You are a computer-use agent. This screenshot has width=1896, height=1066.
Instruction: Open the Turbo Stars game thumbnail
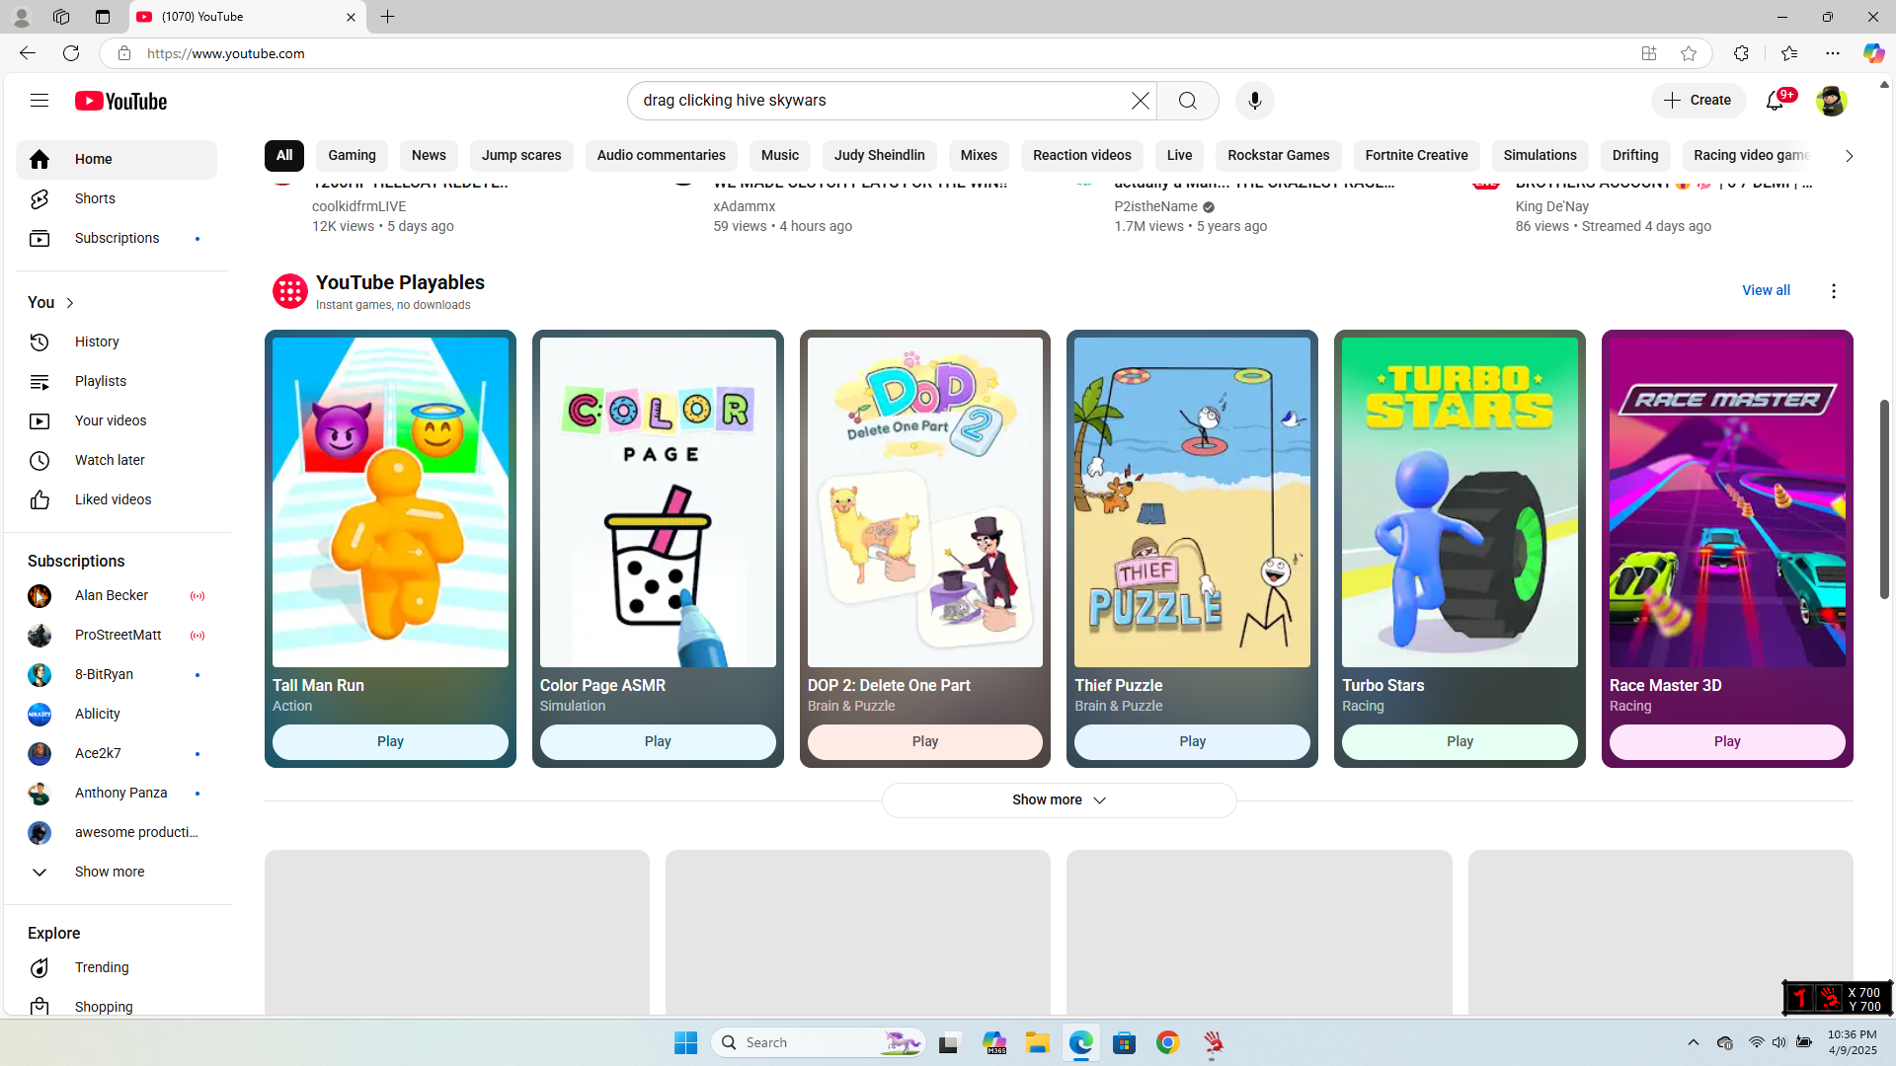point(1460,502)
